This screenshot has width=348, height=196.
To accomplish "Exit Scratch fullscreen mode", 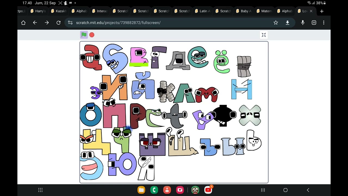I will pyautogui.click(x=264, y=35).
